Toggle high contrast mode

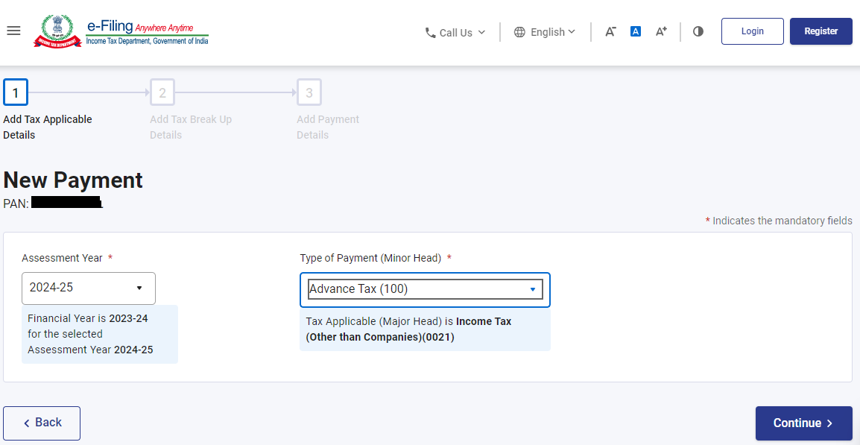pos(698,31)
